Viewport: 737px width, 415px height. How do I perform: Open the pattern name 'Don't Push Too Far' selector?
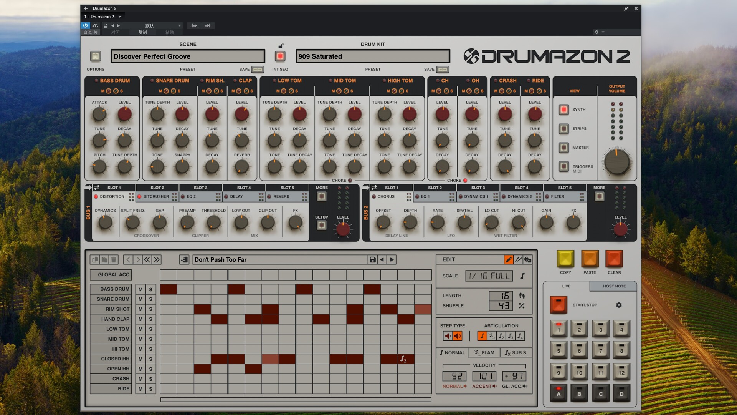tap(280, 260)
